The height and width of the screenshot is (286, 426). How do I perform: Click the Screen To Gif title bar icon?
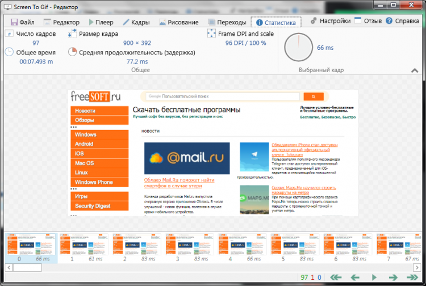[x=8, y=7]
